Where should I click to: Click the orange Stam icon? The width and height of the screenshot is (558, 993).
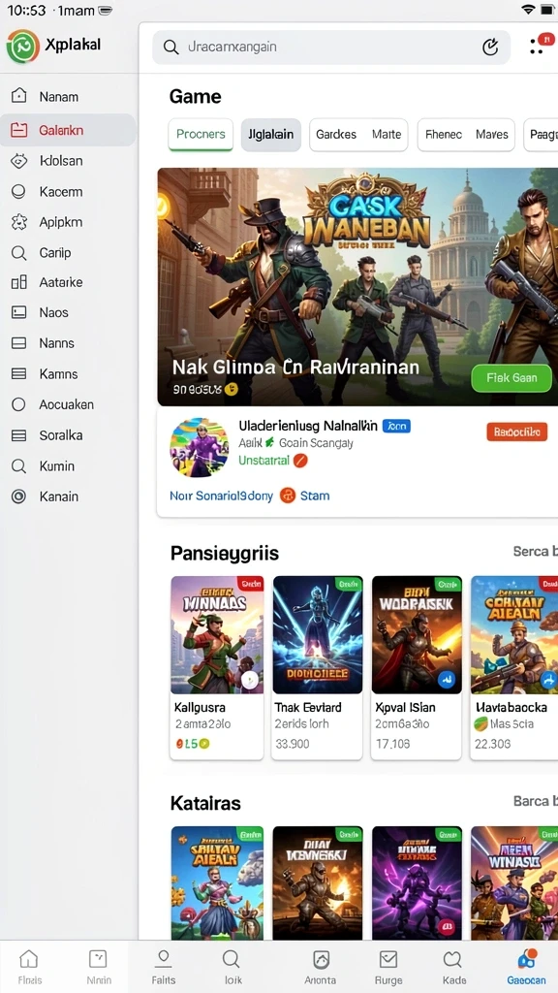tap(288, 496)
